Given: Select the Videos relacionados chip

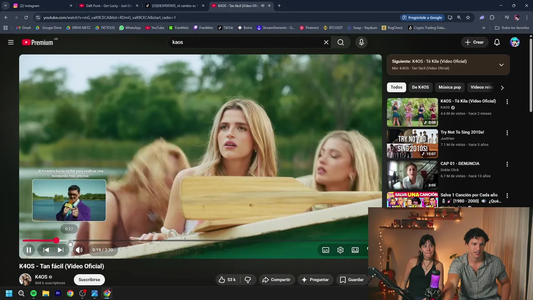Looking at the screenshot, I should click(482, 87).
